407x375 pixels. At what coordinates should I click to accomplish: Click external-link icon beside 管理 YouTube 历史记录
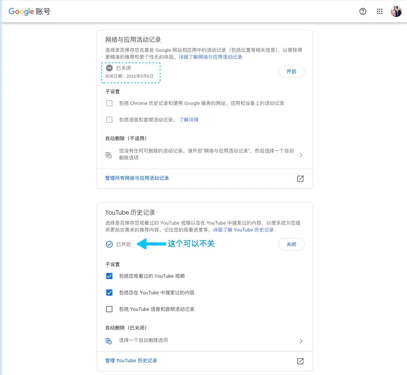[300, 361]
